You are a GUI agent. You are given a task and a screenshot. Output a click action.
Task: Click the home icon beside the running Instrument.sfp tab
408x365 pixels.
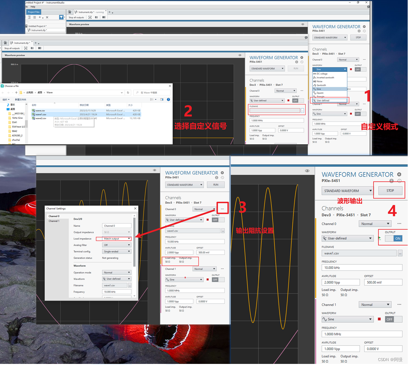coord(70,12)
